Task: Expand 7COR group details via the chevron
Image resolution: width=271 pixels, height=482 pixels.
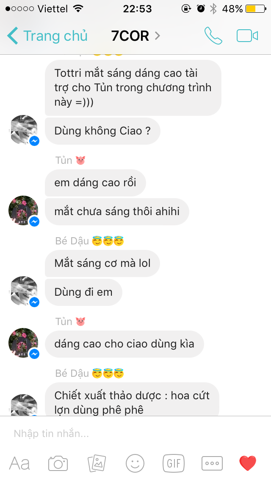Action: coord(158,36)
